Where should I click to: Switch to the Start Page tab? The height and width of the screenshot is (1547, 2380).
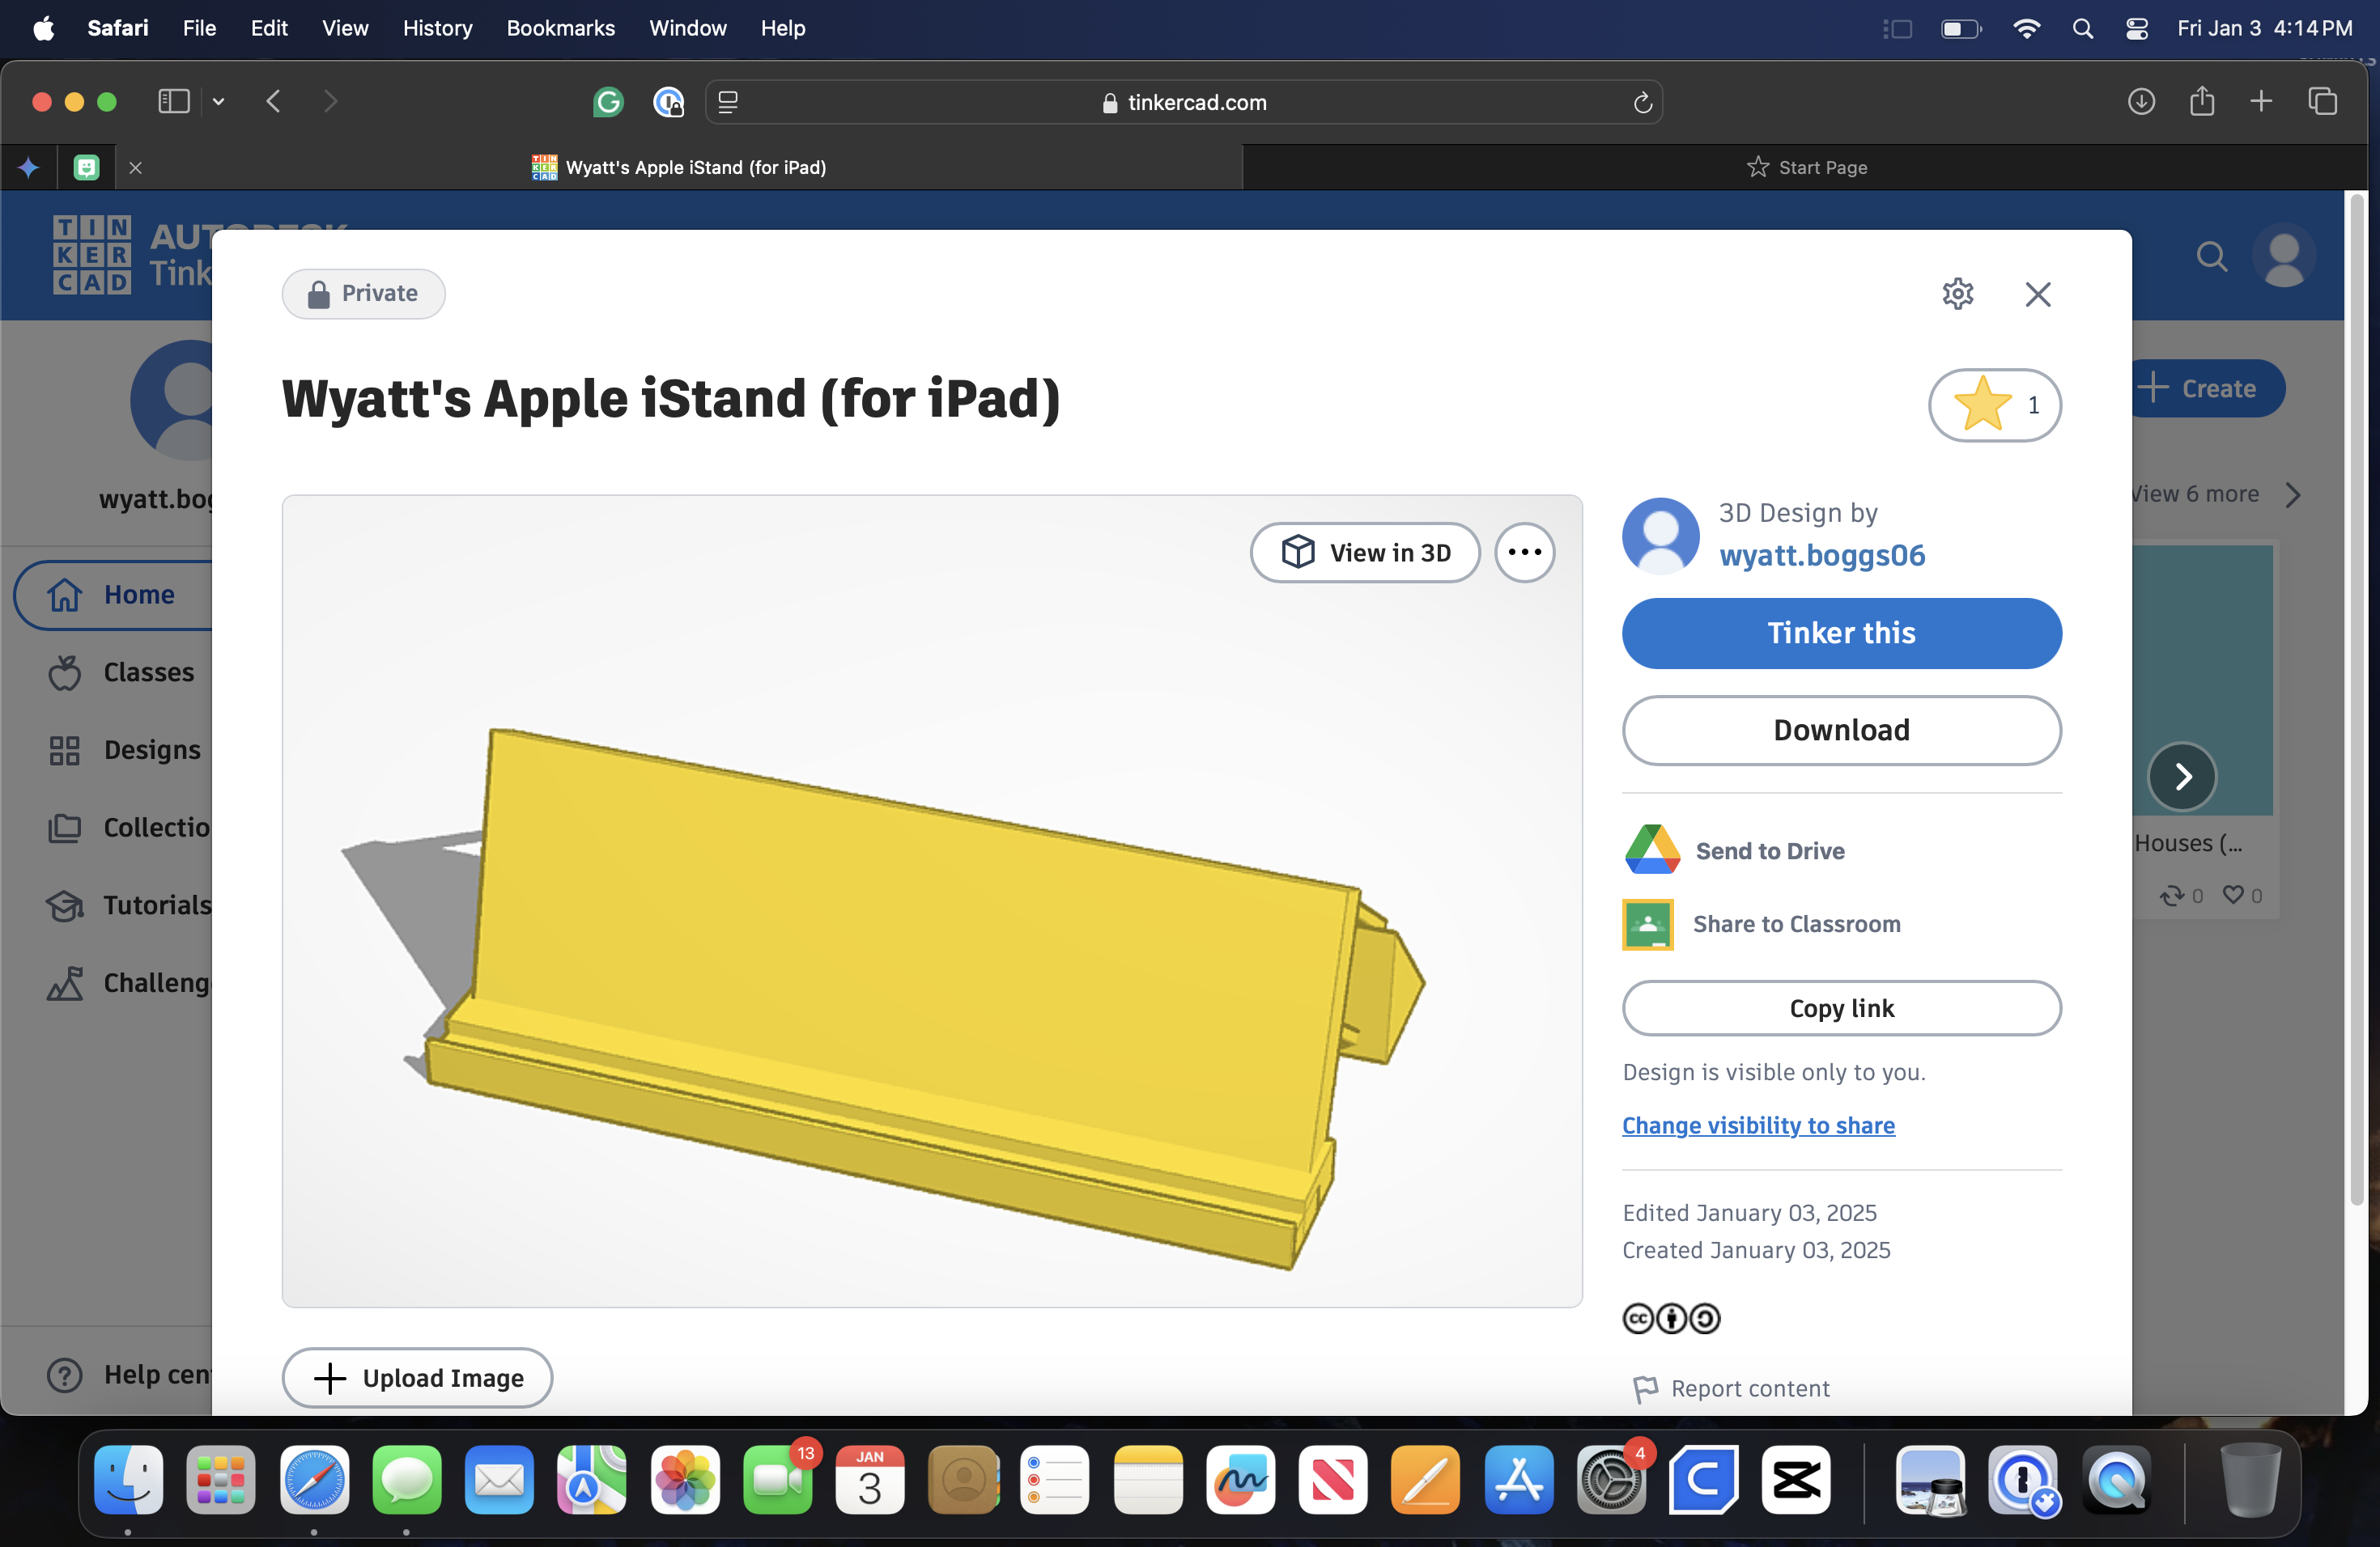click(1806, 167)
